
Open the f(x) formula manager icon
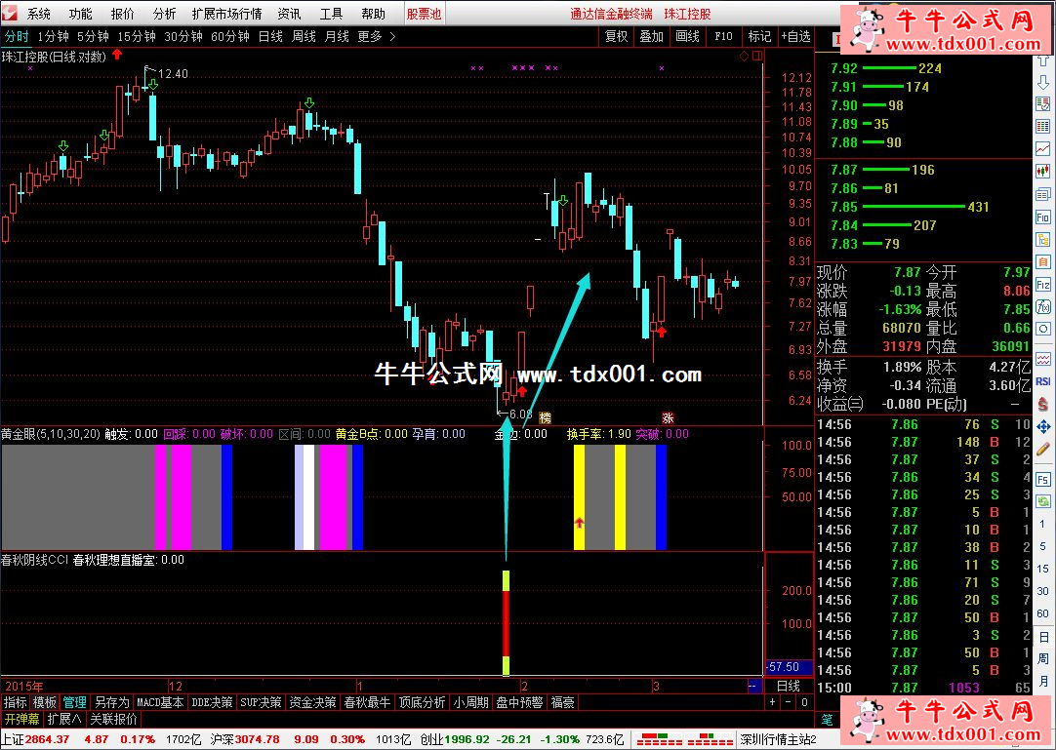click(1043, 306)
